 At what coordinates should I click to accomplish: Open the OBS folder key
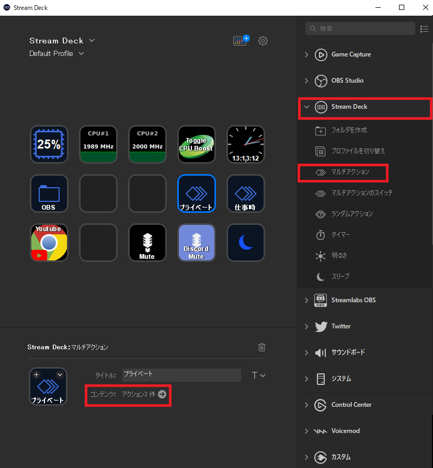click(49, 193)
